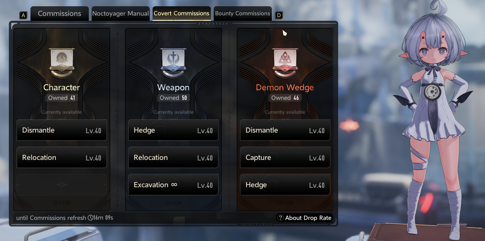Viewport: 485px width, 241px height.
Task: Click the infinity symbol on Excavation
Action: (x=174, y=185)
